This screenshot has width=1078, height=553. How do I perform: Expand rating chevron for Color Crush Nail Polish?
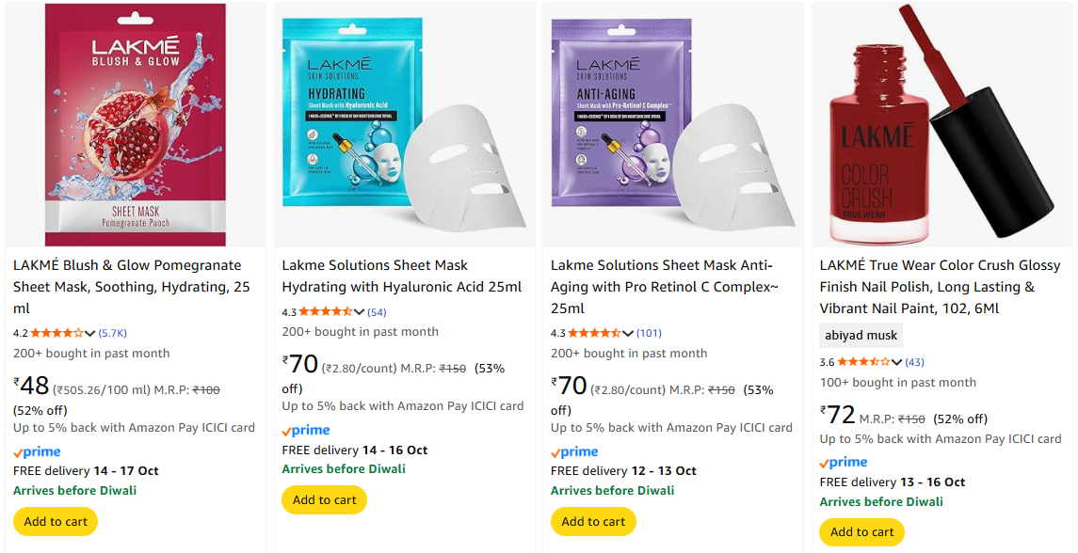click(x=895, y=363)
